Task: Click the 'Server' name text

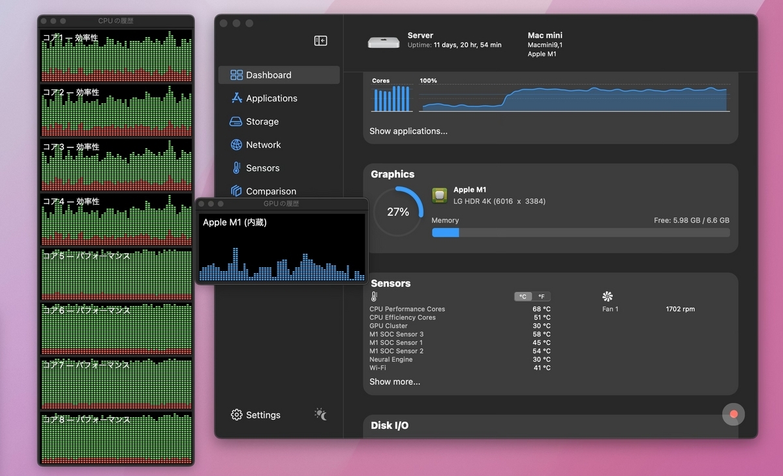Action: pos(420,35)
